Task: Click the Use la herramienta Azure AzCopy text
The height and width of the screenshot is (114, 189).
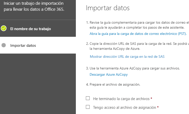Action: pyautogui.click(x=133, y=68)
